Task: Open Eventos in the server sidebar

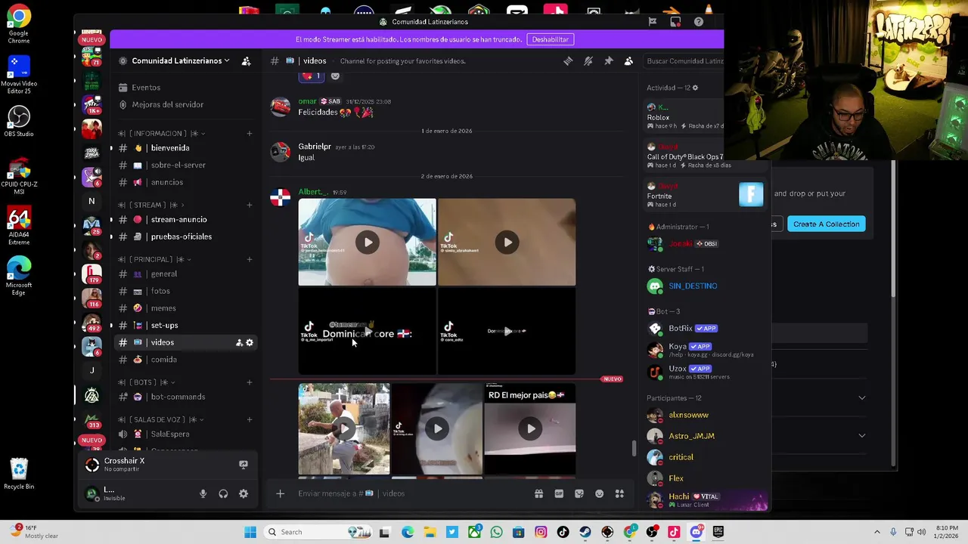Action: pos(146,88)
